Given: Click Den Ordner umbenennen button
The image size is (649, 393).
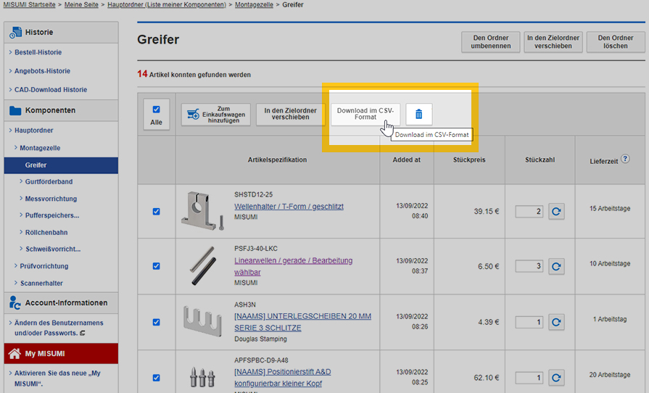Looking at the screenshot, I should point(490,42).
